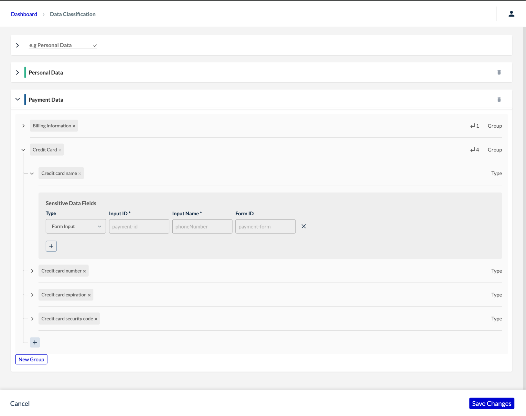The image size is (526, 416).
Task: Delete the Personal Data section via trash icon
Action: tap(499, 72)
